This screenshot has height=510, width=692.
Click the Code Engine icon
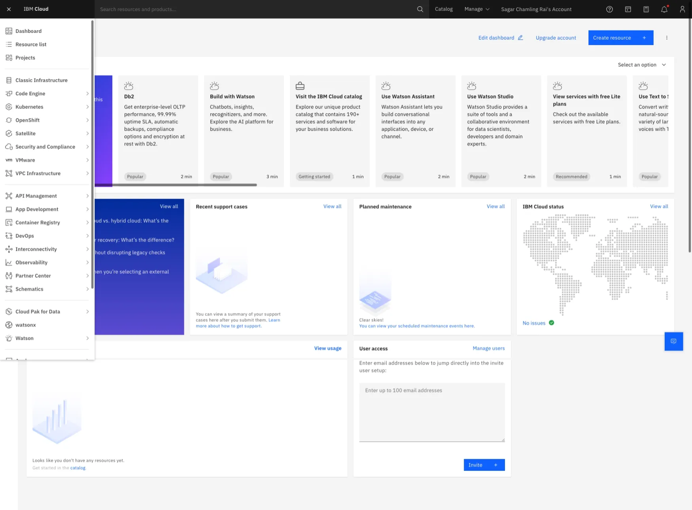[x=9, y=94]
